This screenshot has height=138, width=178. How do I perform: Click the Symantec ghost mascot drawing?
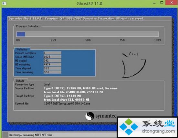point(134,65)
